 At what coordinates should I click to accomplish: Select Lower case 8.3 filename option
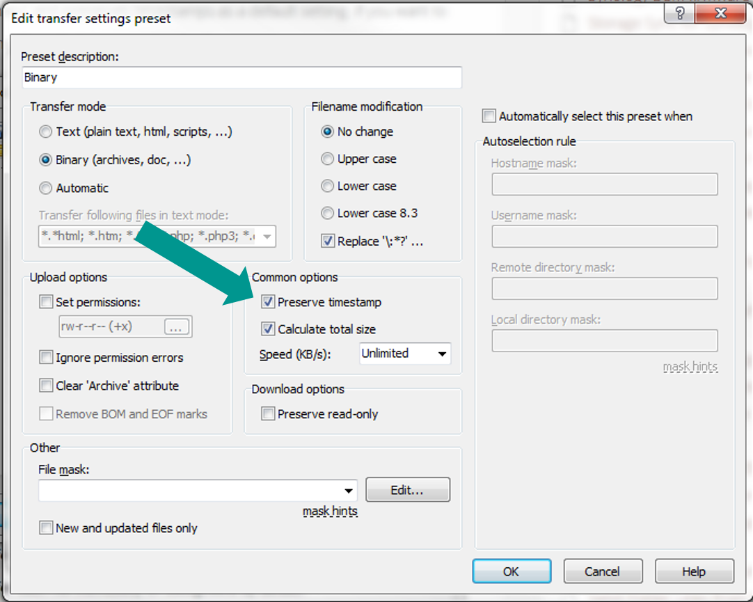click(x=328, y=214)
